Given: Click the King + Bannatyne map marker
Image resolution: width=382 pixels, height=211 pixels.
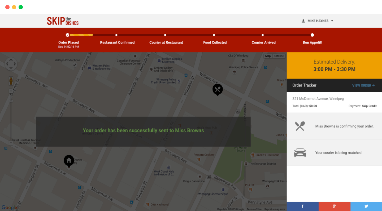Looking at the screenshot, I should coord(200,176).
